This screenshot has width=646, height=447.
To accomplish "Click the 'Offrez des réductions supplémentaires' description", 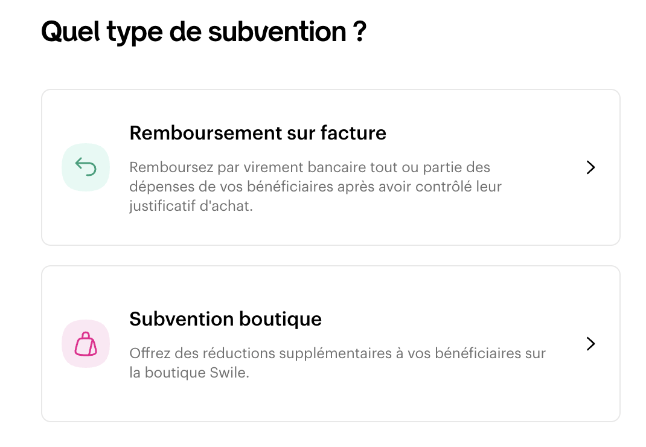I will (337, 363).
